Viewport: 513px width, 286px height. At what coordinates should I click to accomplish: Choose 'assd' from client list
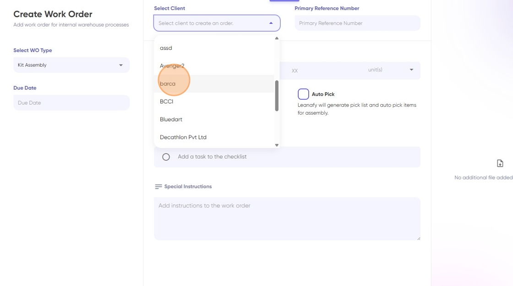214,48
